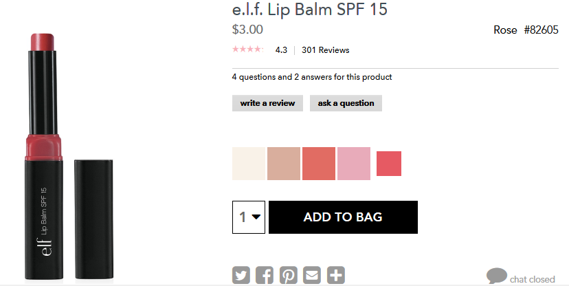Viewport: 569px width, 286px height.
Task: Click the chat closed speech bubble
Action: point(496,276)
